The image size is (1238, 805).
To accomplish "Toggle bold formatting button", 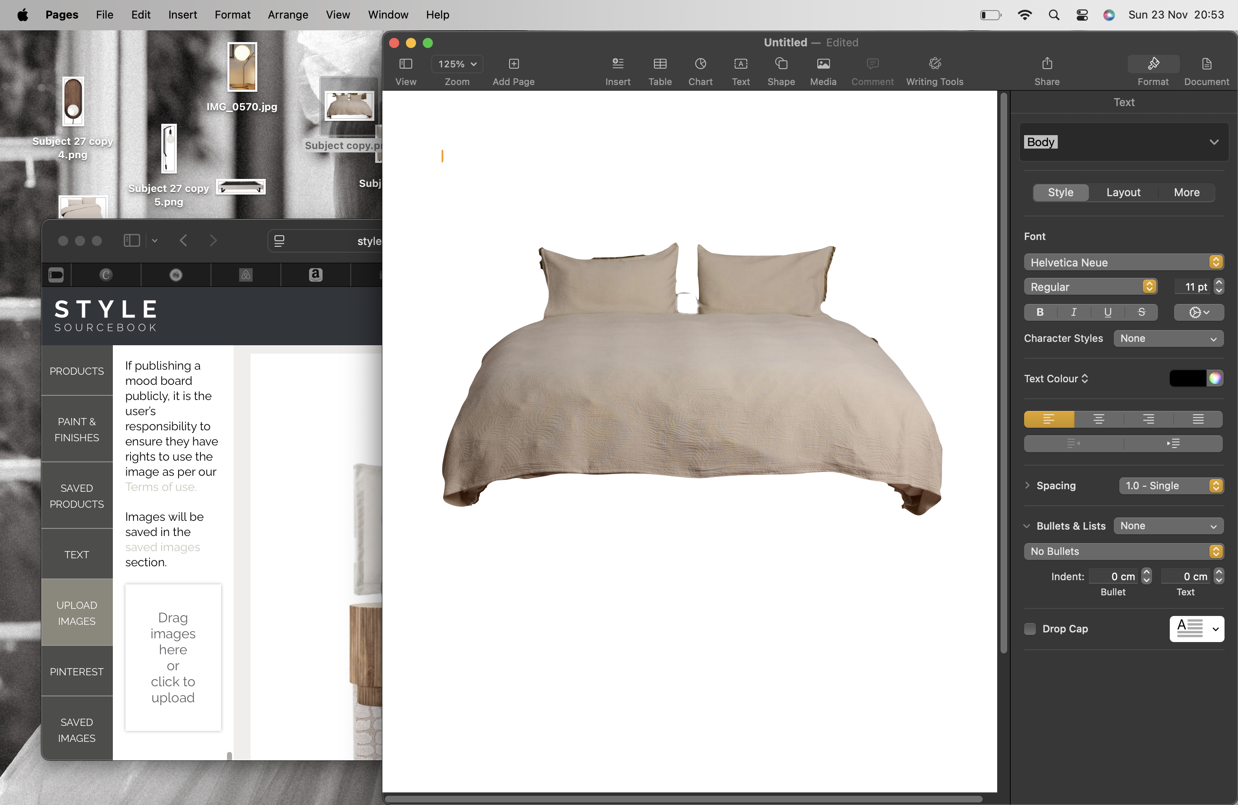I will pyautogui.click(x=1040, y=312).
